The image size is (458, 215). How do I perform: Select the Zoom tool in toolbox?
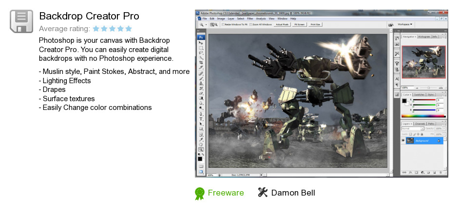click(201, 149)
